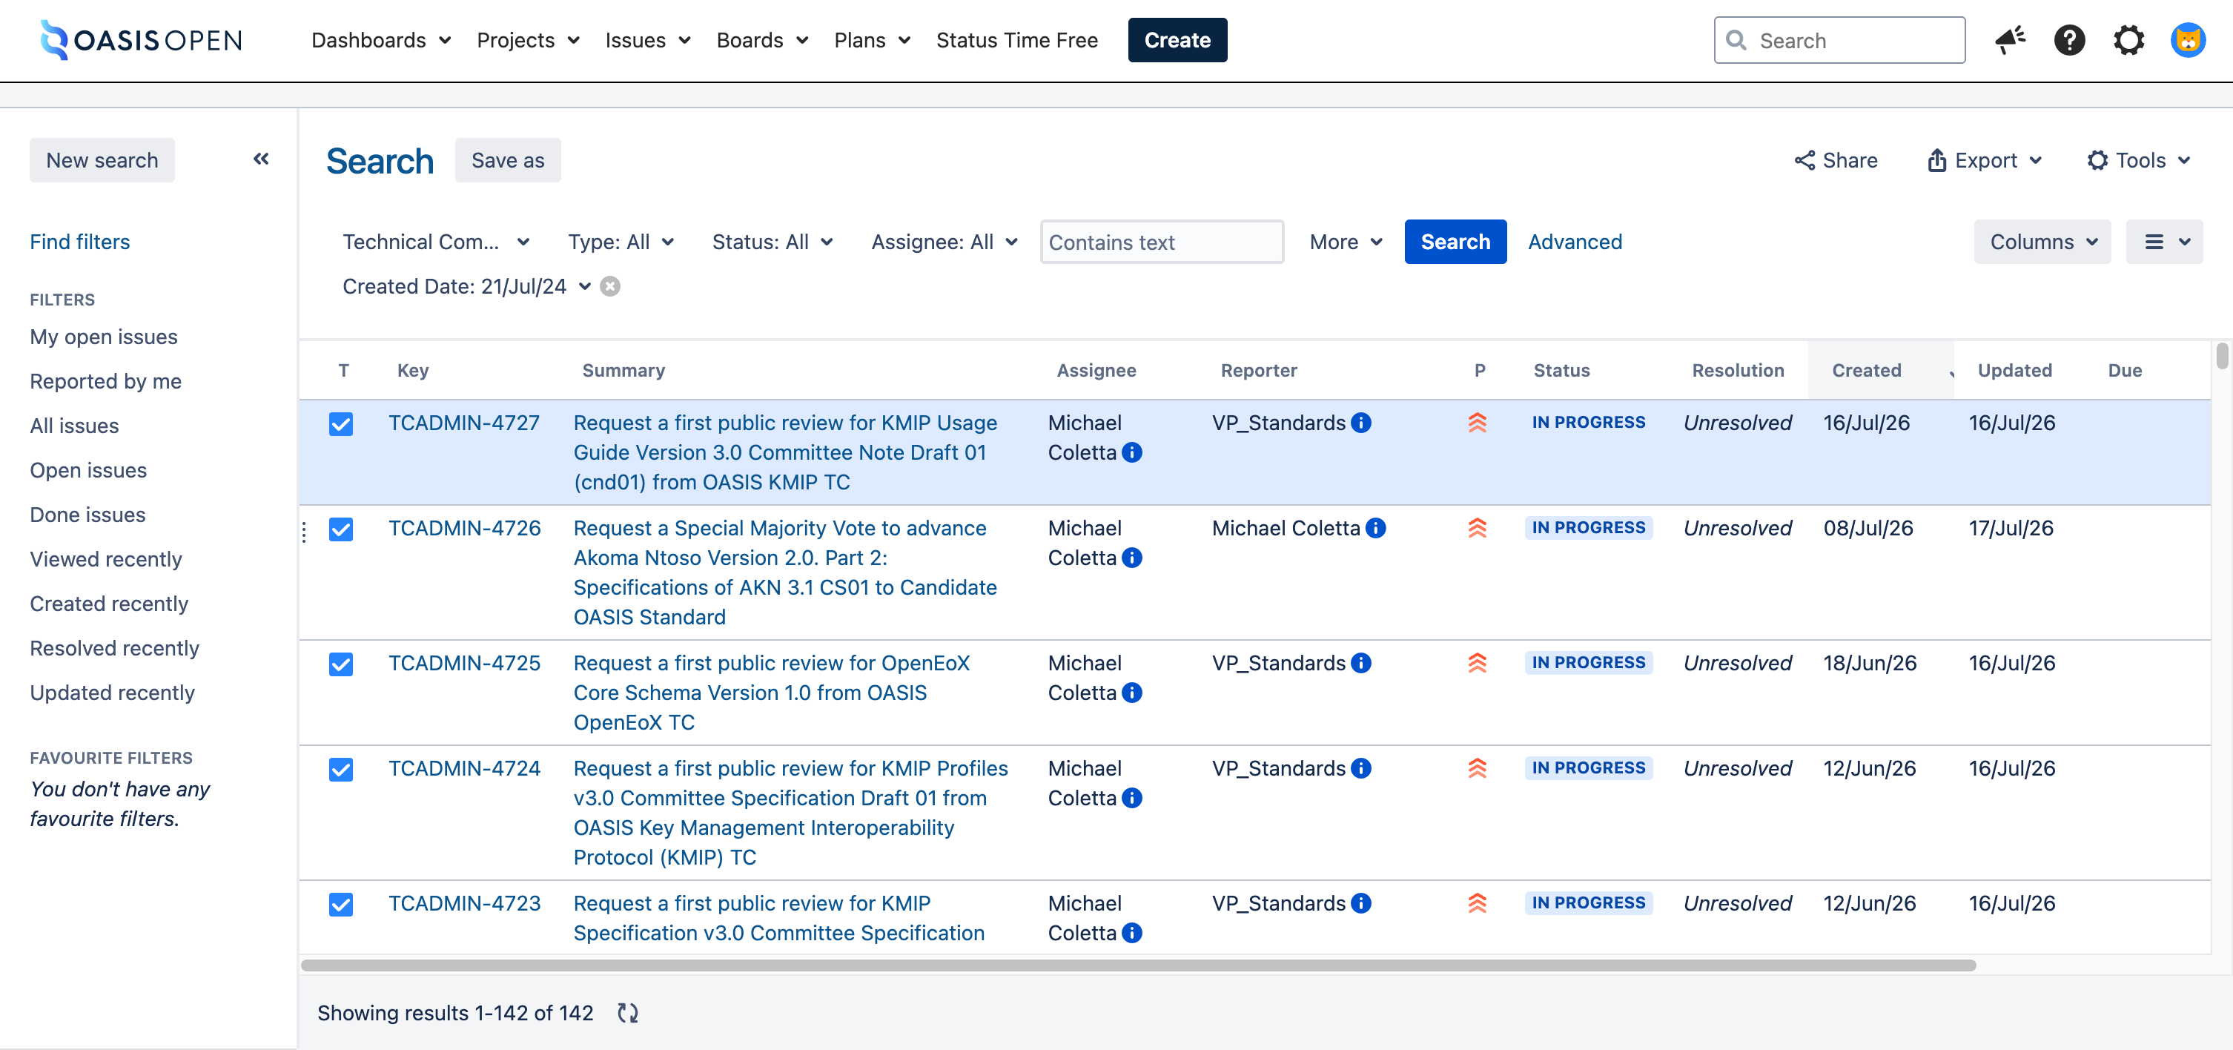The image size is (2233, 1050).
Task: Select the Updated recently filter
Action: pos(112,693)
